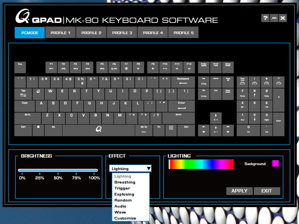Select the Caps key
The width and height of the screenshot is (299, 224).
pyautogui.click(x=25, y=106)
